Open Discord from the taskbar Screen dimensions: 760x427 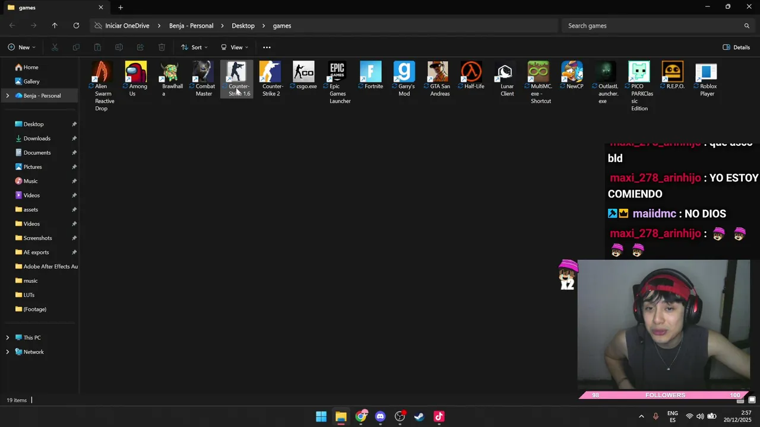coord(380,416)
